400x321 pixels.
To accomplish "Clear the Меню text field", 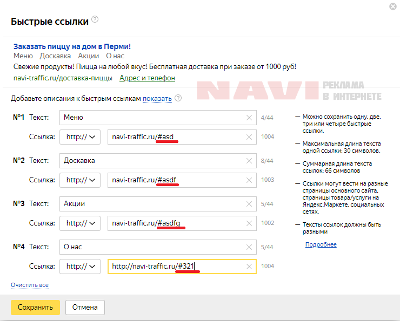I will [x=249, y=118].
